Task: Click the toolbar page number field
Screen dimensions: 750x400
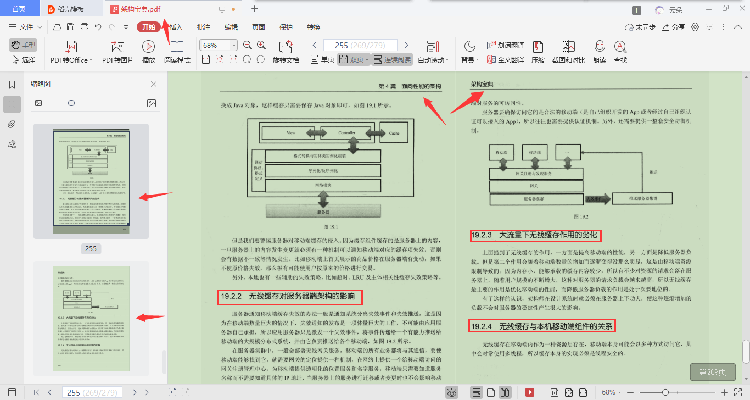Action: [x=360, y=45]
